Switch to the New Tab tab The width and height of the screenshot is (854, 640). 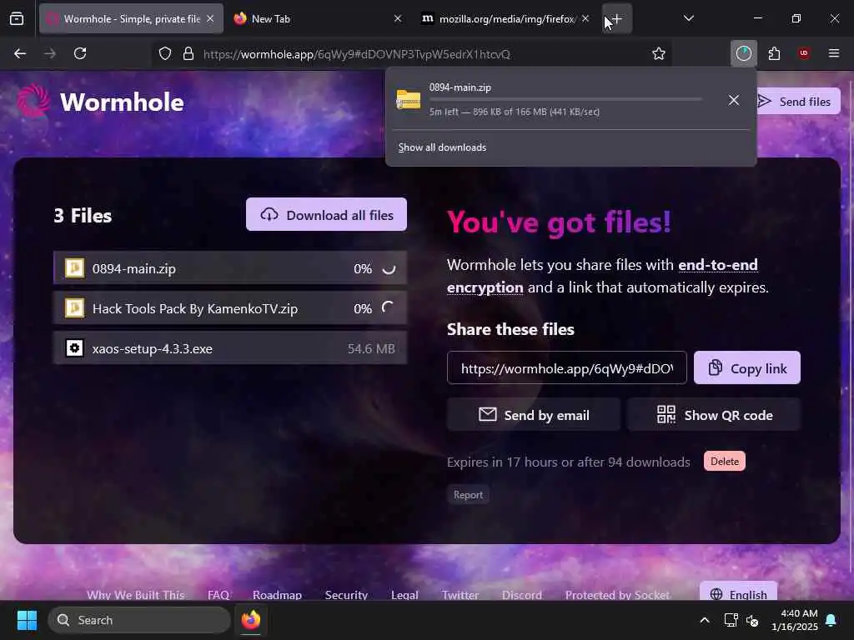[318, 18]
